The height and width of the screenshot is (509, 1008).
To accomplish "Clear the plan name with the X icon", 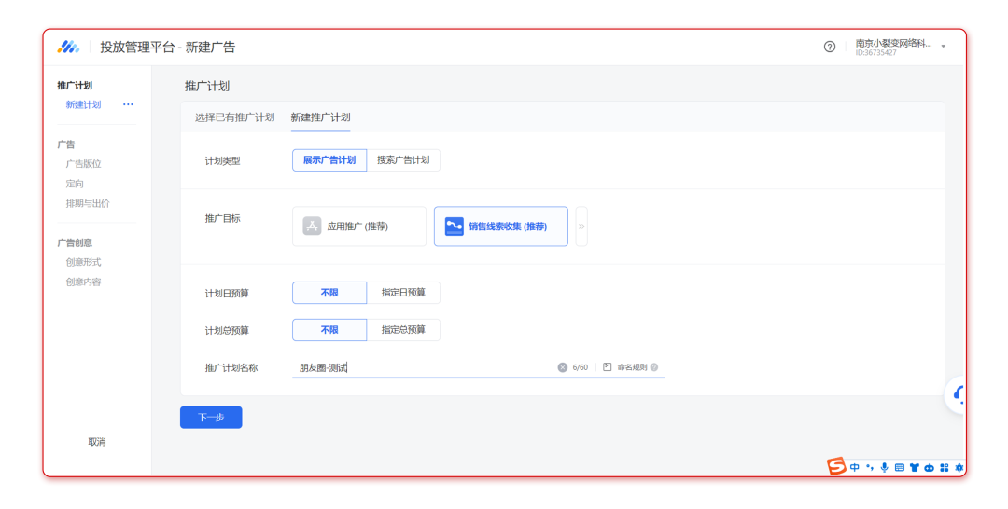I will 563,367.
